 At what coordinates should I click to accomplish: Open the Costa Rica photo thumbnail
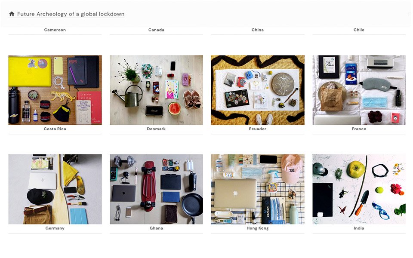pyautogui.click(x=55, y=90)
